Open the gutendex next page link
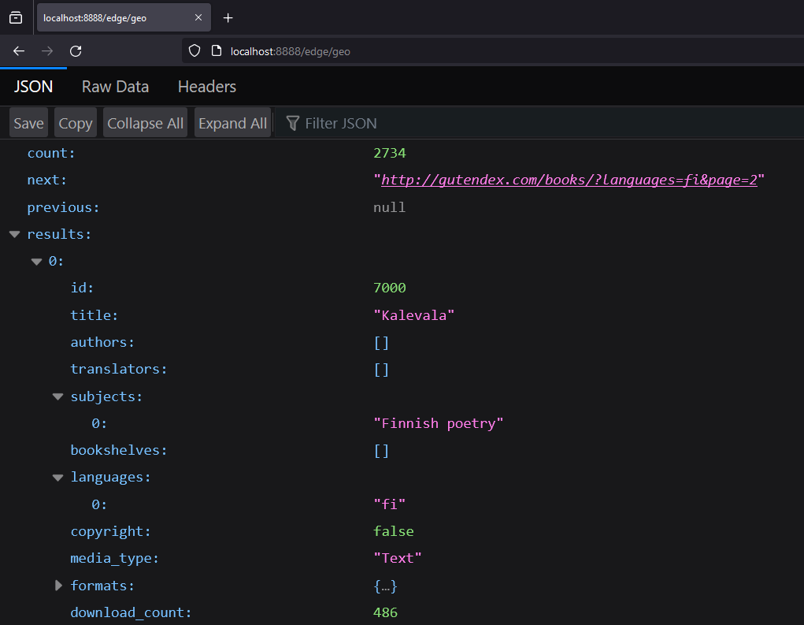 (x=569, y=180)
